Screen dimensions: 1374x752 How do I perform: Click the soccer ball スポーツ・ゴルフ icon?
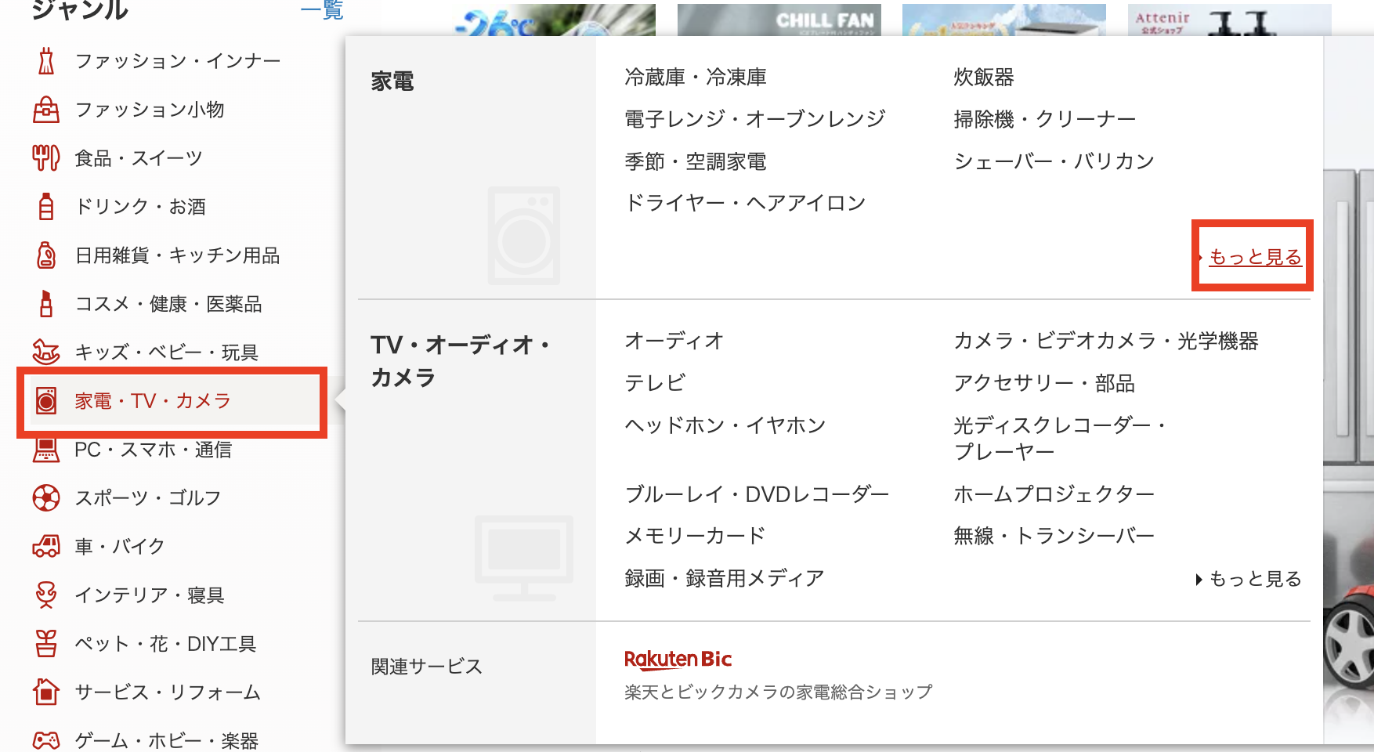click(46, 498)
